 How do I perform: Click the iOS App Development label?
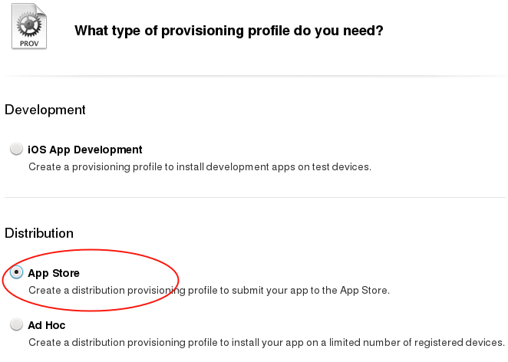pyautogui.click(x=85, y=150)
